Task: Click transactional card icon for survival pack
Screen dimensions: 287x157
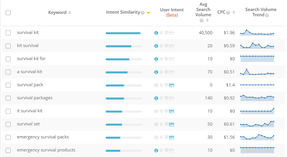Action: (172, 85)
